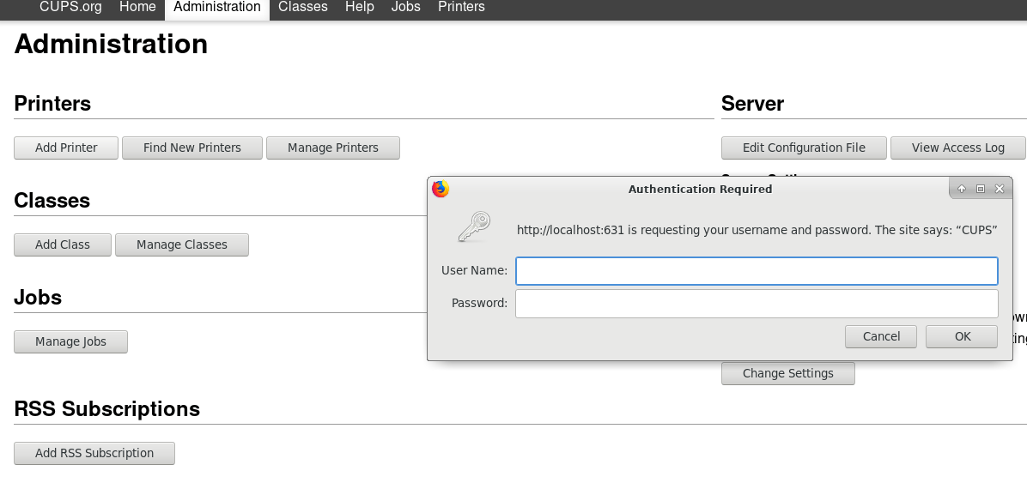The height and width of the screenshot is (501, 1027).
Task: Confirm authentication with OK
Action: pos(962,336)
